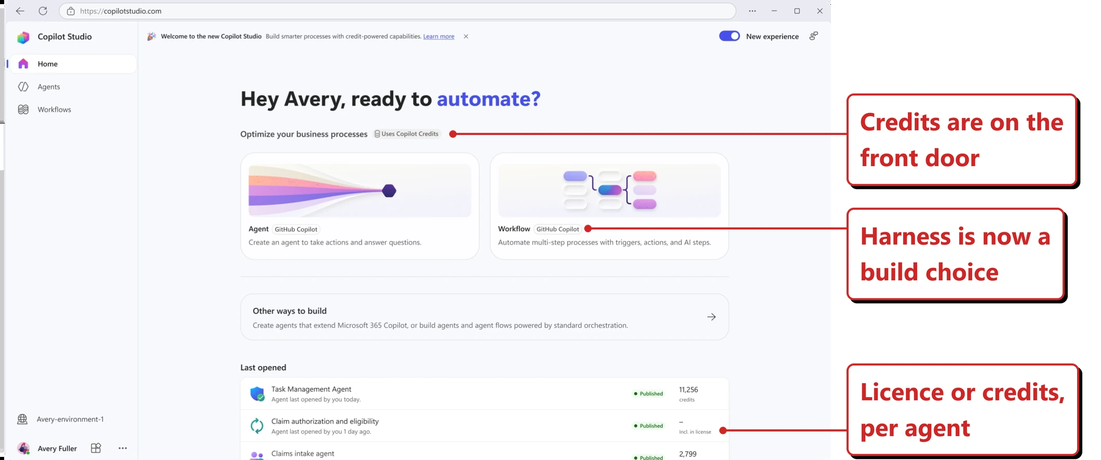
Task: Reload the page with refresh icon
Action: pos(43,11)
